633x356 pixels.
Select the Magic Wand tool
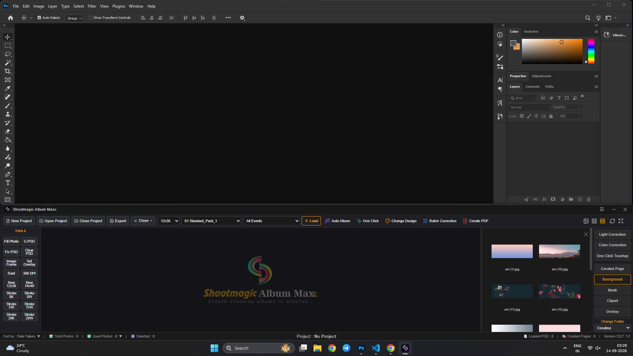tap(8, 63)
